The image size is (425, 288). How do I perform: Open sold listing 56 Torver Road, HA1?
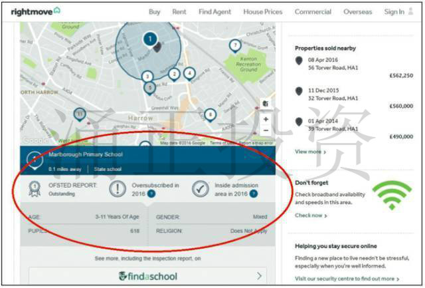333,68
